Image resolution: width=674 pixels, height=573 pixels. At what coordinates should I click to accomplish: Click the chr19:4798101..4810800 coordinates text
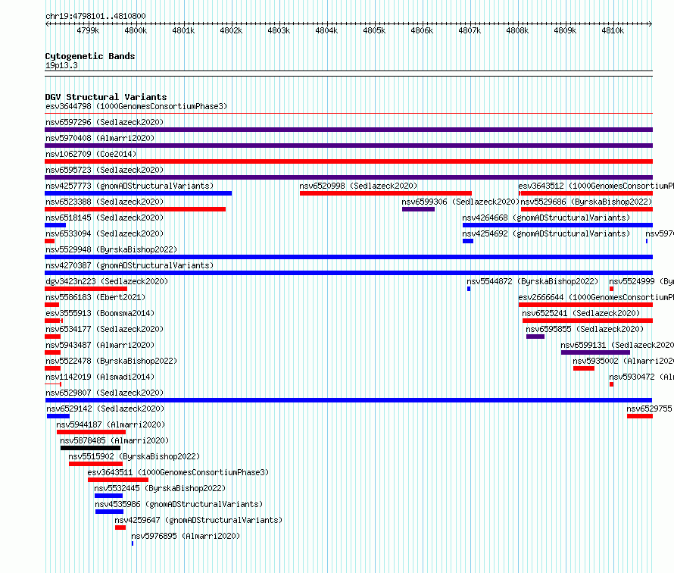click(95, 16)
